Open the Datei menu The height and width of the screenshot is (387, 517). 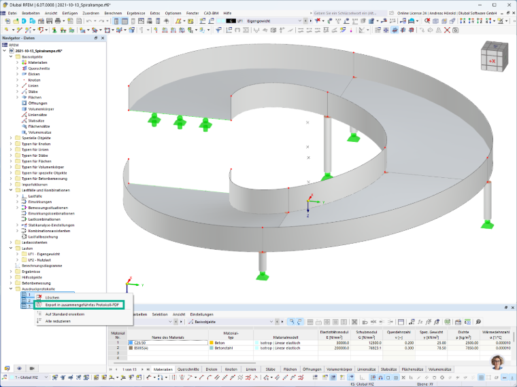tap(12, 13)
